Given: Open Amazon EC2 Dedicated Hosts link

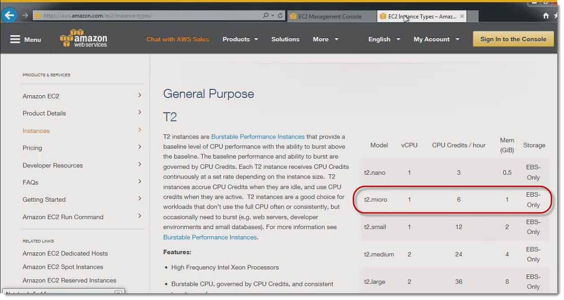Looking at the screenshot, I should coord(65,253).
